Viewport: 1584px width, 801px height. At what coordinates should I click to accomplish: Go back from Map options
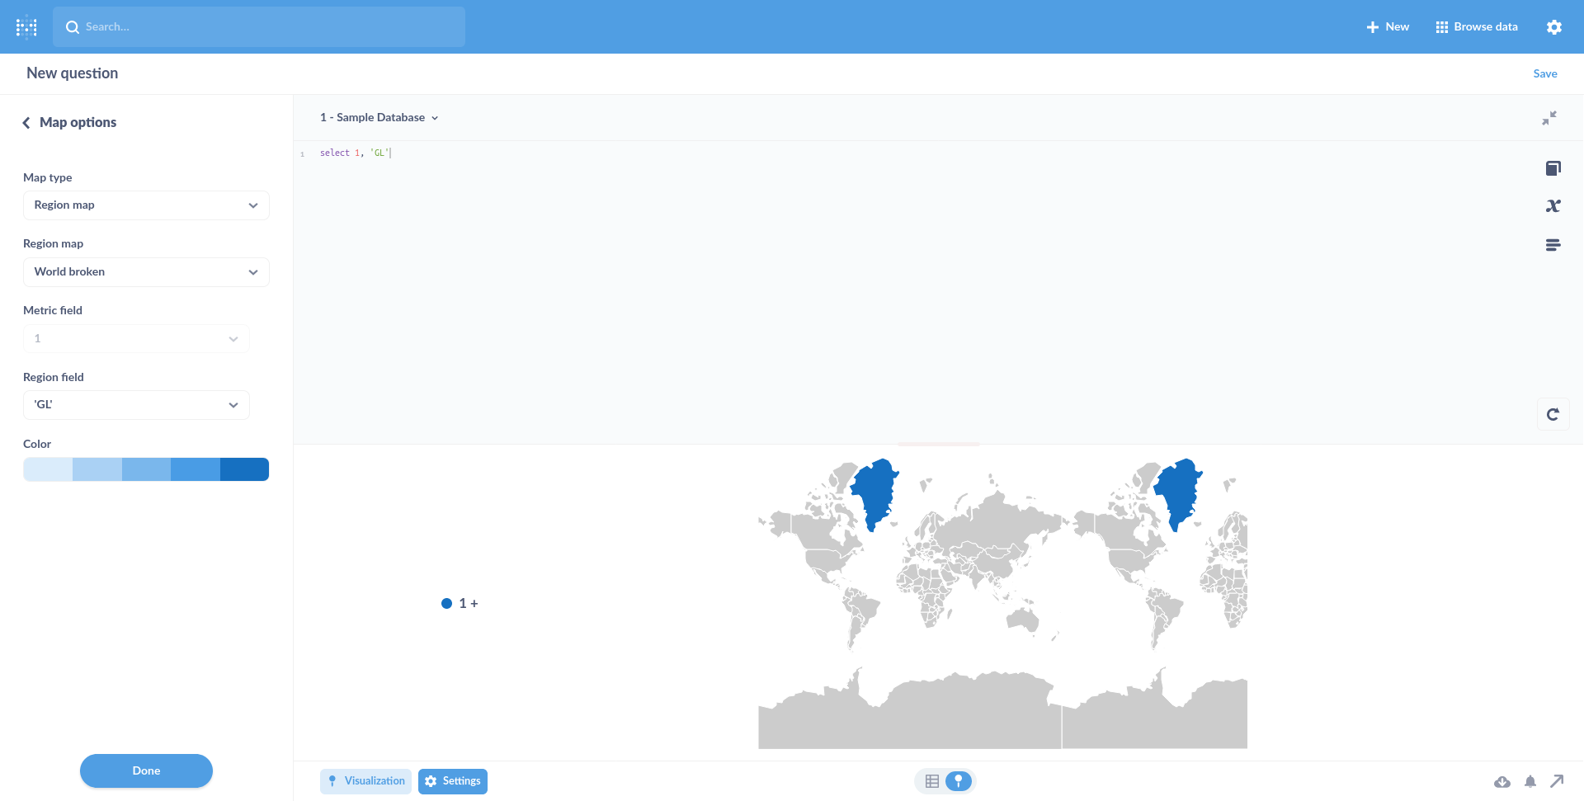pos(26,122)
